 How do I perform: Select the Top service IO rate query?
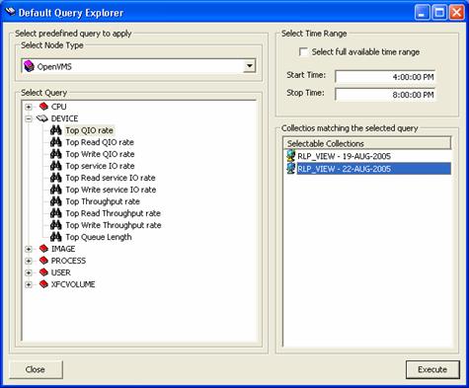click(100, 166)
